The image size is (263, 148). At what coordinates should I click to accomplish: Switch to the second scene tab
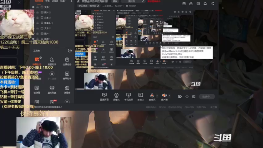(x=47, y=1)
